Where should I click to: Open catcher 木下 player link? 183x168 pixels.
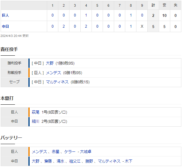coord(128,161)
